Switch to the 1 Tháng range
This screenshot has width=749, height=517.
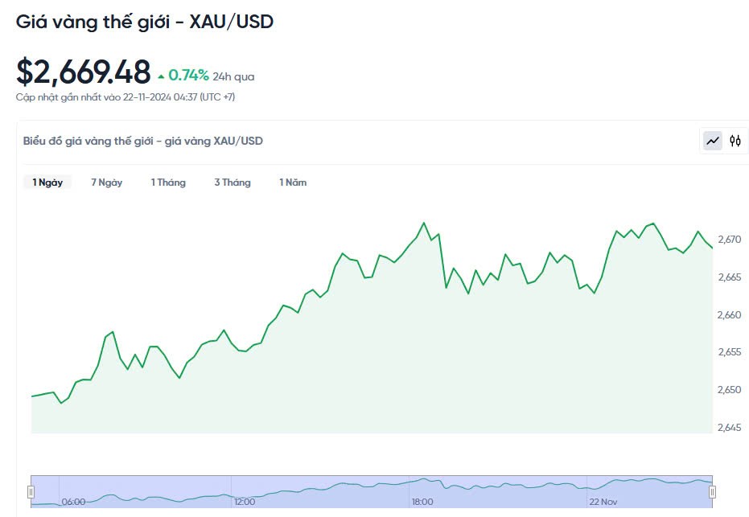(168, 183)
